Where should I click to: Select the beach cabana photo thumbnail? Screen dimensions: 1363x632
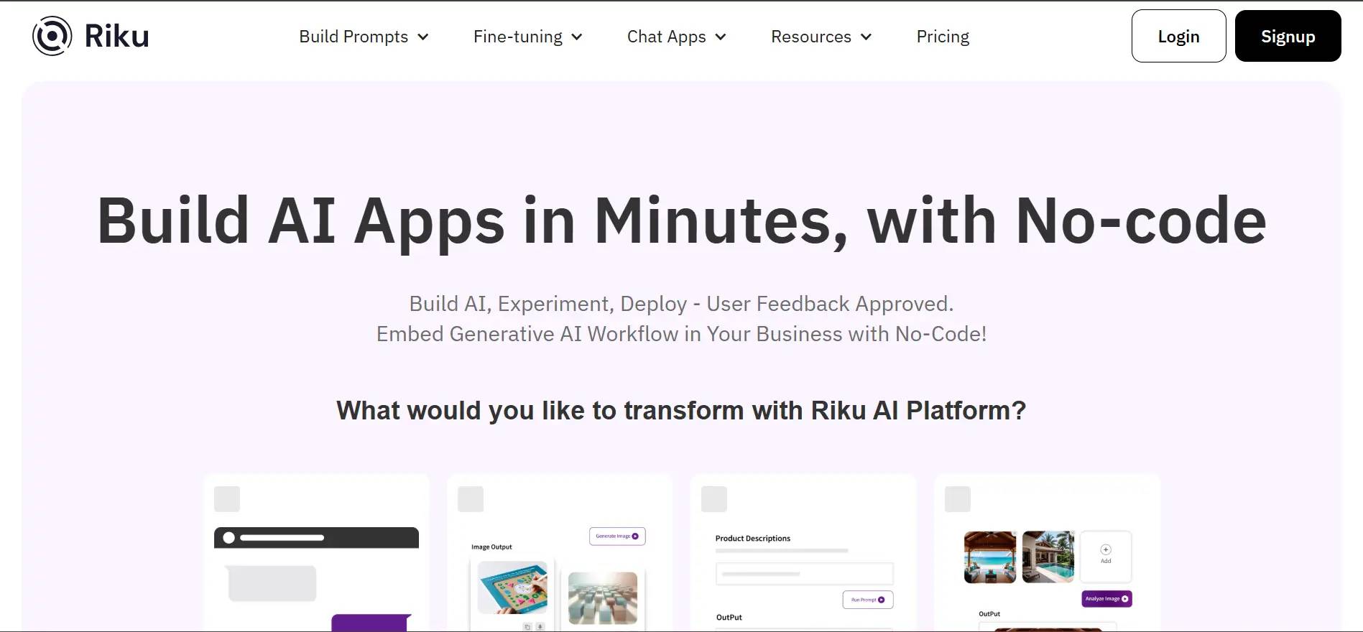pos(989,557)
